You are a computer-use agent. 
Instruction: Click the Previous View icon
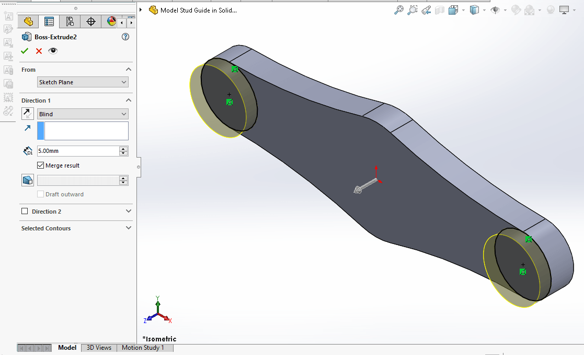click(426, 10)
